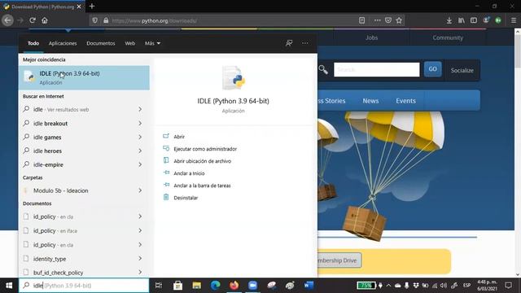Open File Explorer from taskbar
521x293 pixels.
197,286
